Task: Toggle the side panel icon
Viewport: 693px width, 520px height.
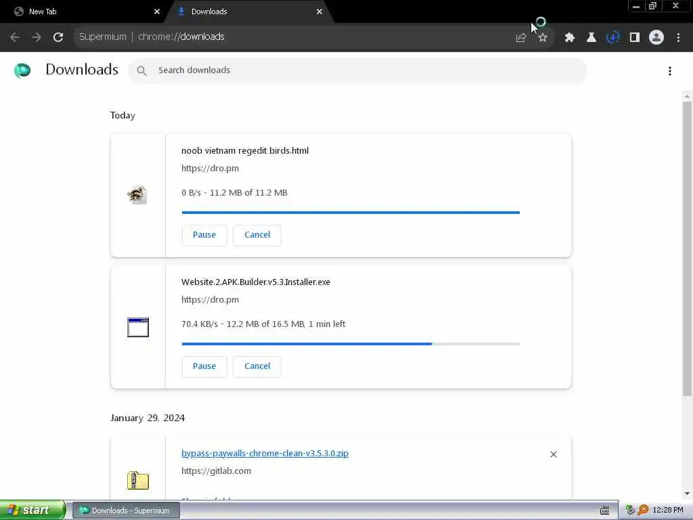Action: click(x=635, y=38)
